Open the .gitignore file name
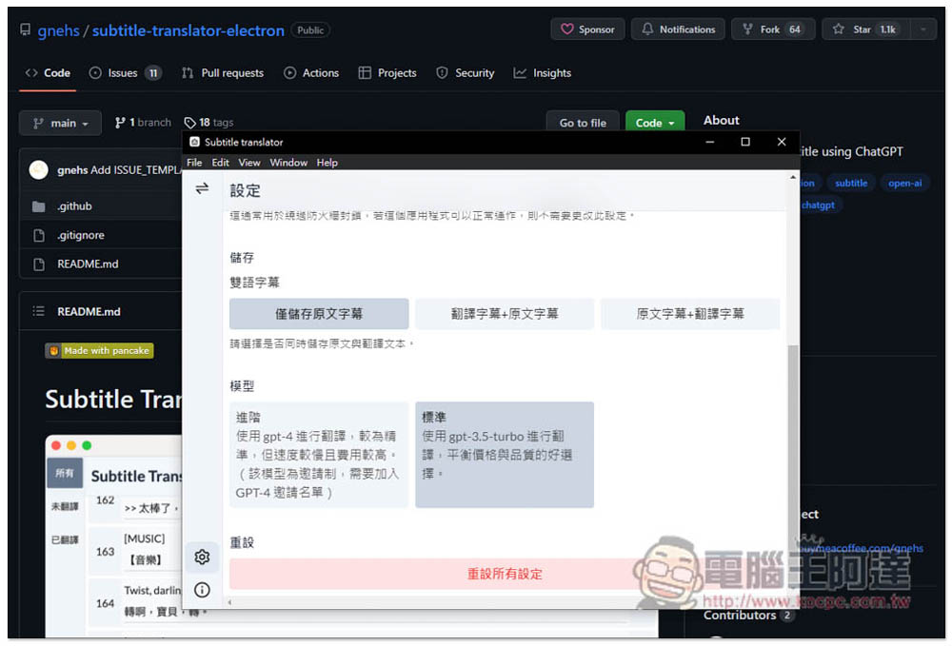This screenshot has height=646, width=952. (81, 235)
